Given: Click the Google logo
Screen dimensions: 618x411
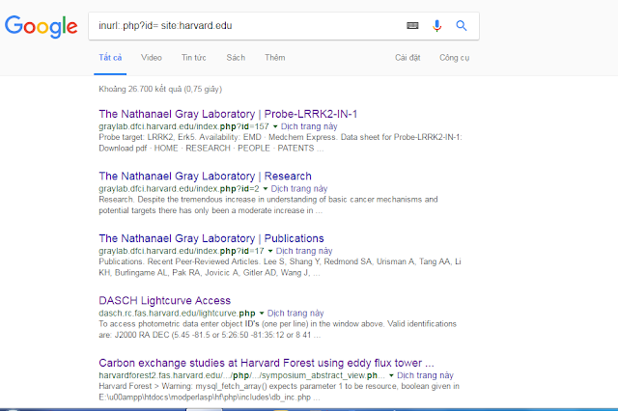Looking at the screenshot, I should tap(41, 26).
